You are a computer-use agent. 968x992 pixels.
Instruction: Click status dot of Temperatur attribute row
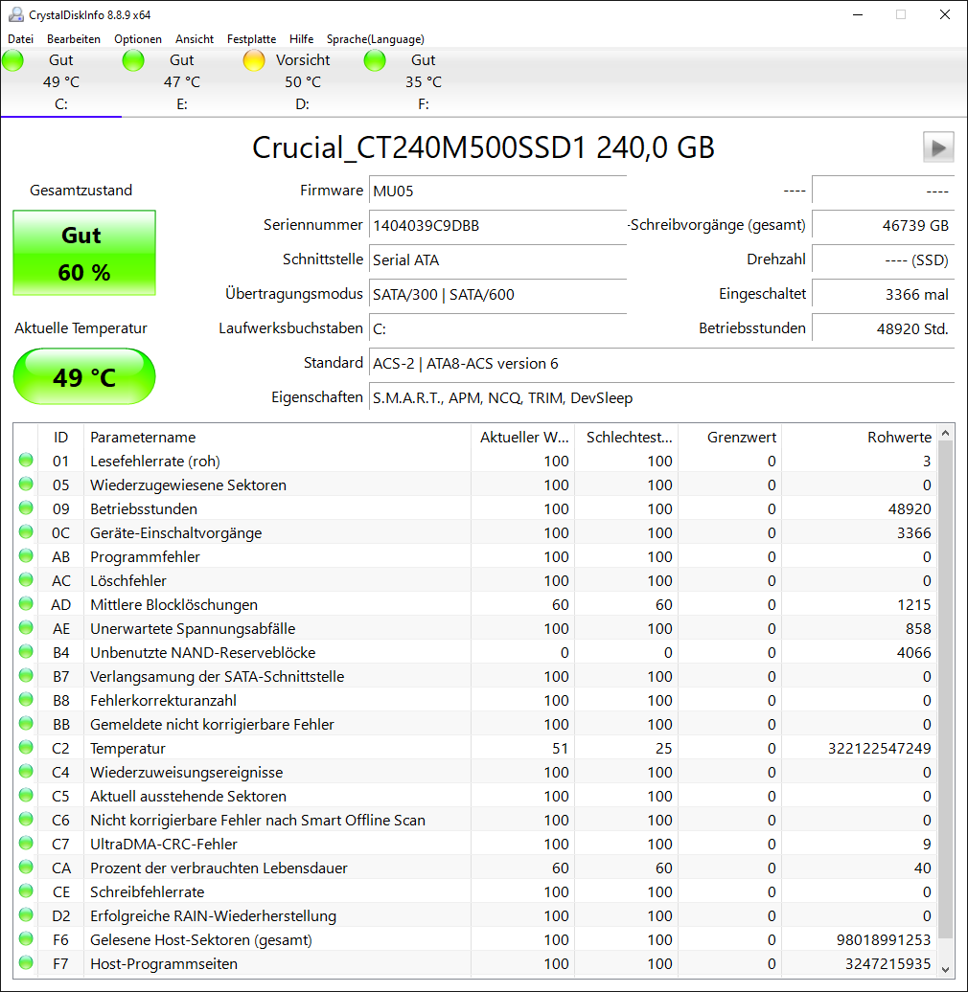click(x=26, y=747)
